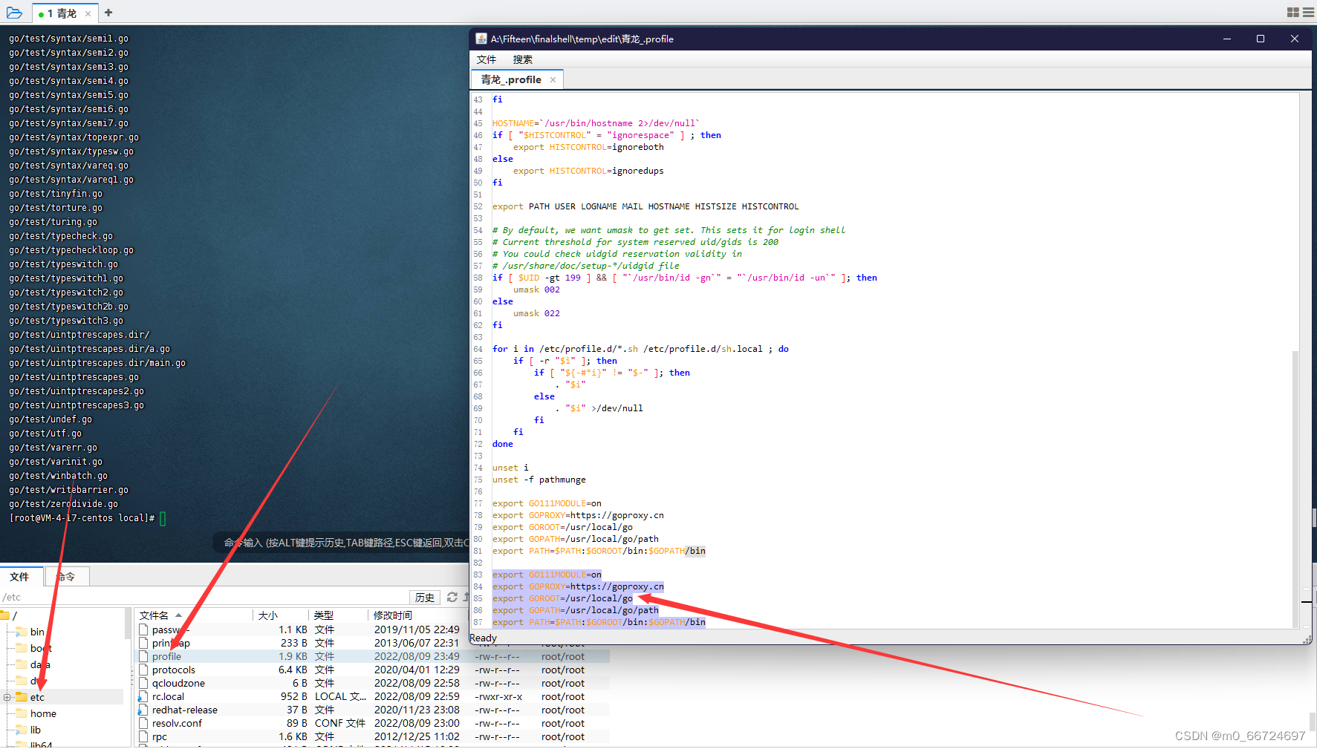Click the refresh icon next to 历史
Screen dimensions: 1317x749
[x=452, y=597]
